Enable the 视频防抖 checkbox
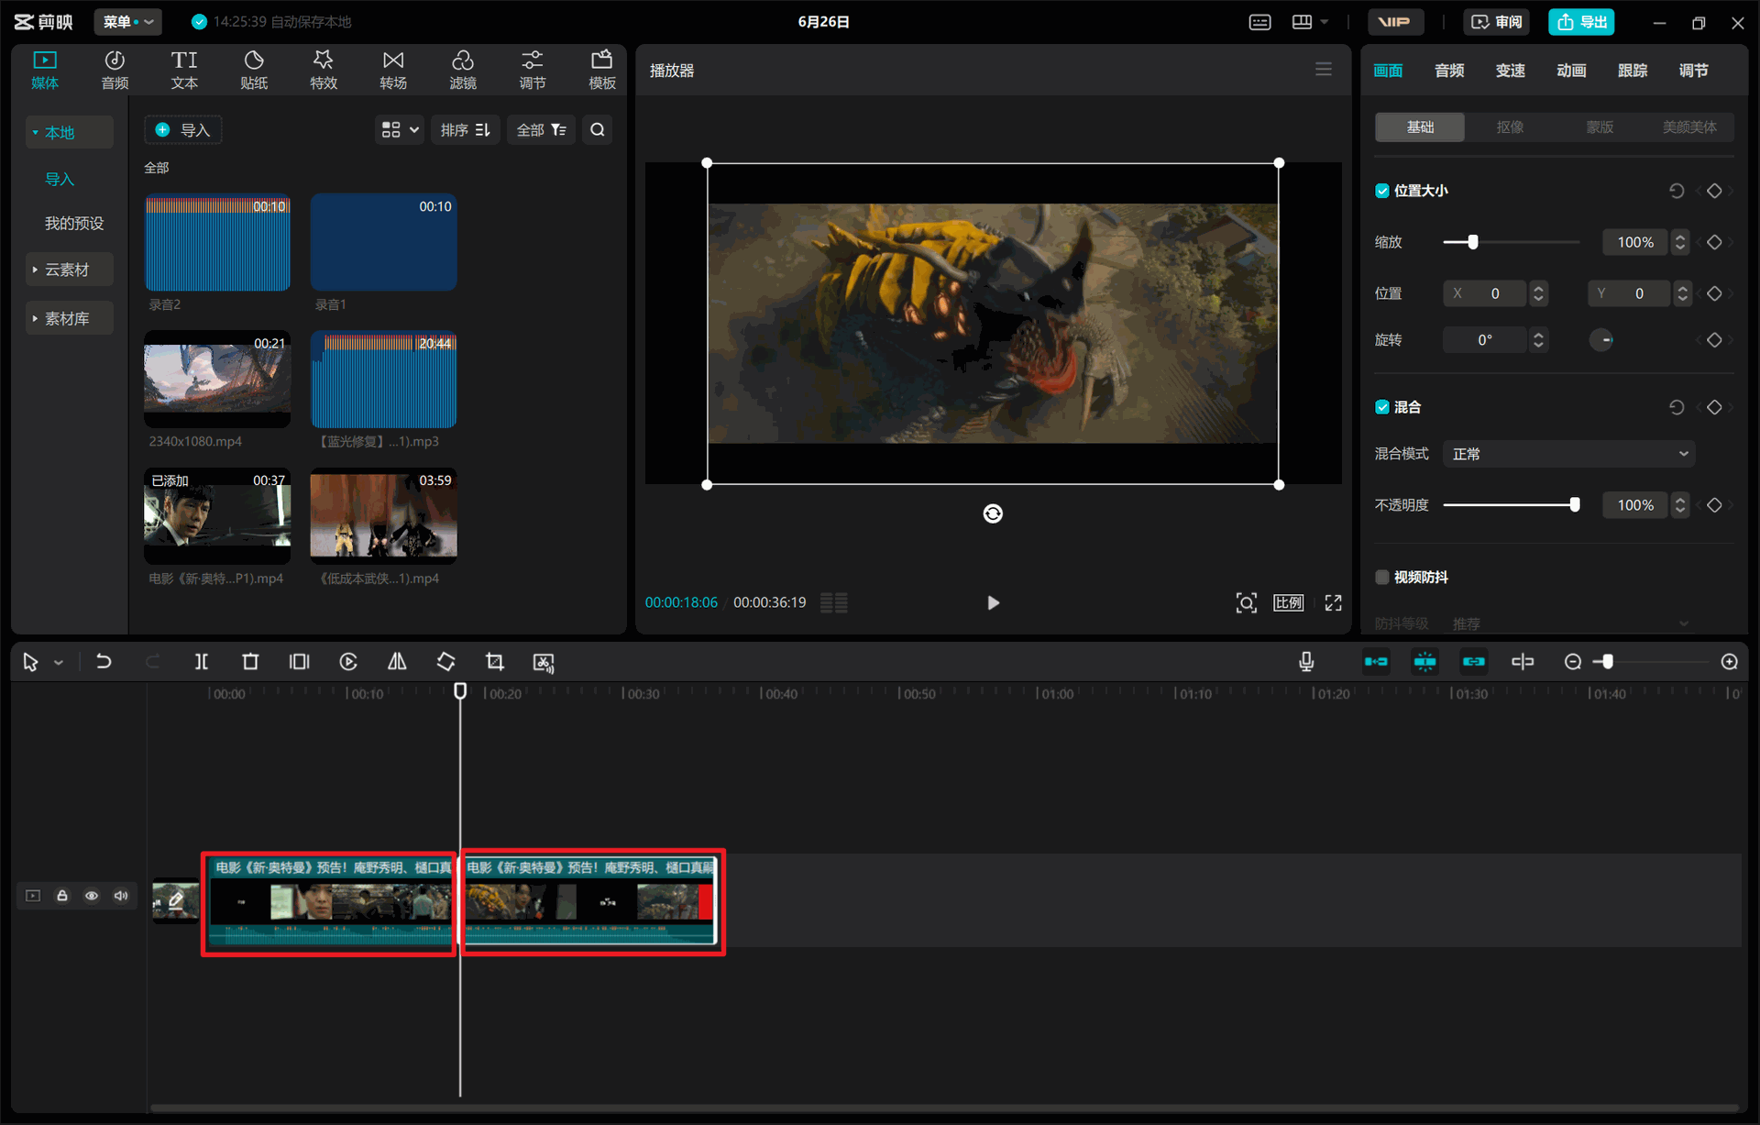The height and width of the screenshot is (1125, 1760). (x=1382, y=577)
